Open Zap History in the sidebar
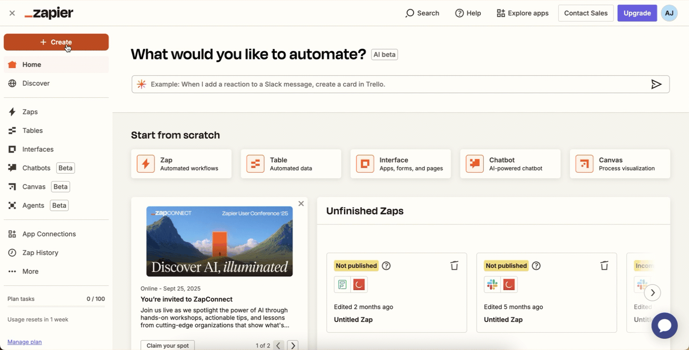The height and width of the screenshot is (350, 689). (x=56, y=253)
